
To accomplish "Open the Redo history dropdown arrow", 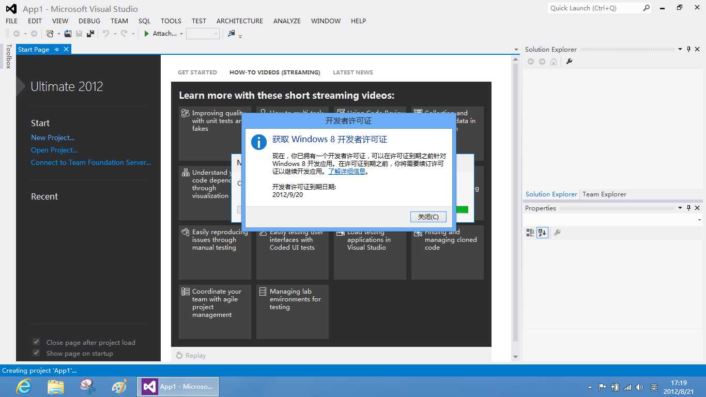I will [x=133, y=34].
